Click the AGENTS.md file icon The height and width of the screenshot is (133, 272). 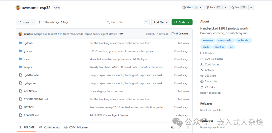tap(21, 91)
